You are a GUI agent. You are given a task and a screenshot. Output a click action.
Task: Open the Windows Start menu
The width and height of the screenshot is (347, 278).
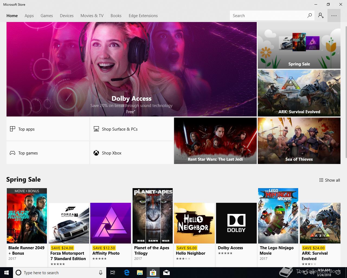click(7, 273)
